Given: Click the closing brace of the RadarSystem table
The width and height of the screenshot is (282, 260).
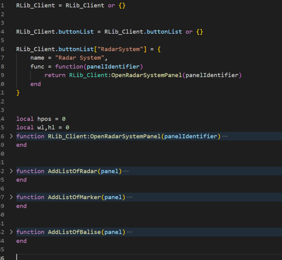Looking at the screenshot, I should [18, 93].
